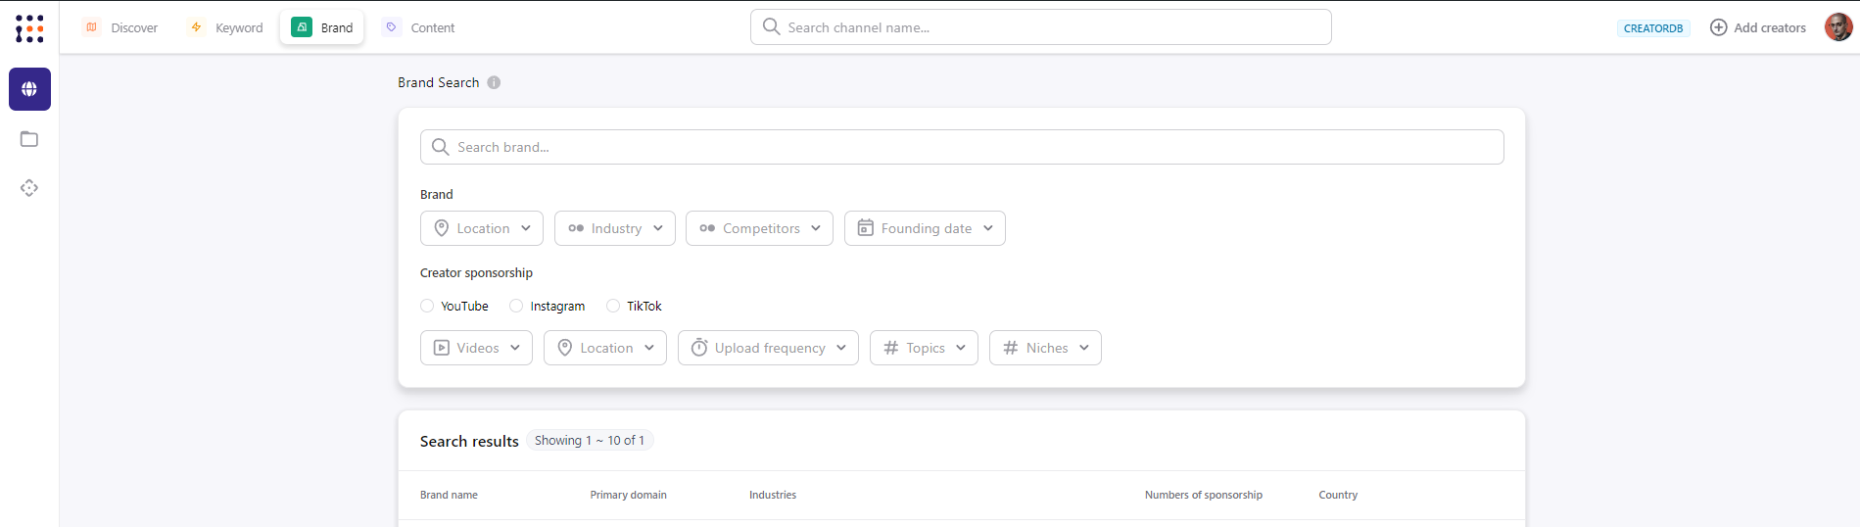Switch to the Content tab

coord(419,27)
